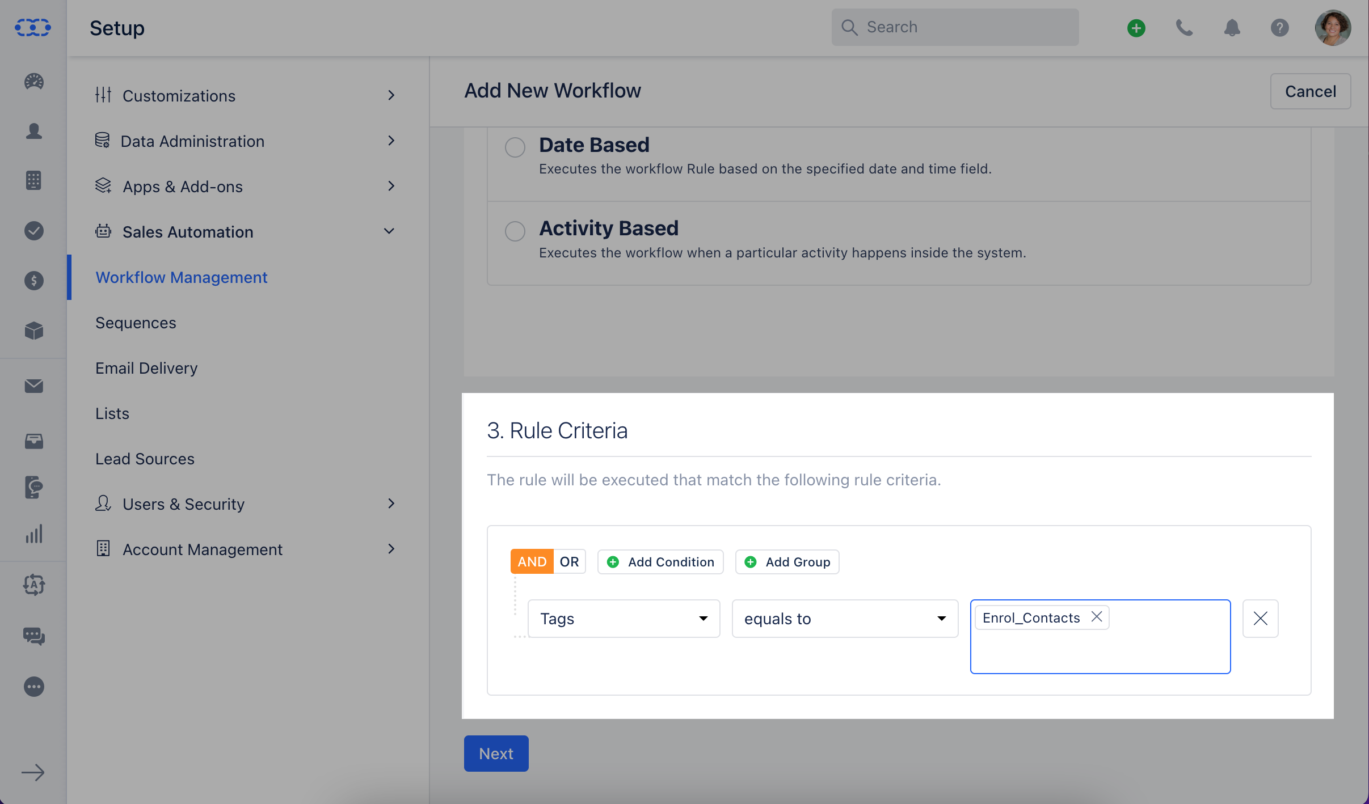1369x804 pixels.
Task: Open Deals dollar icon in sidebar
Action: tap(34, 281)
